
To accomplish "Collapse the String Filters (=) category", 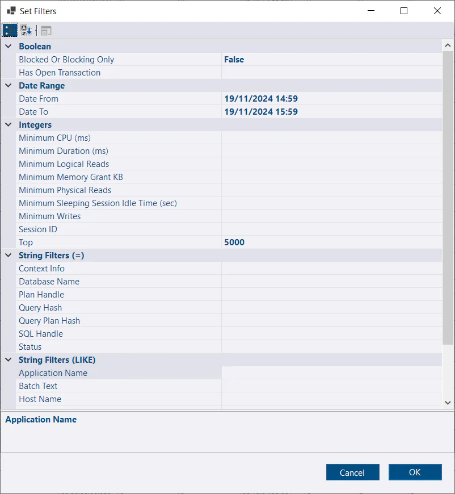I will [9, 255].
